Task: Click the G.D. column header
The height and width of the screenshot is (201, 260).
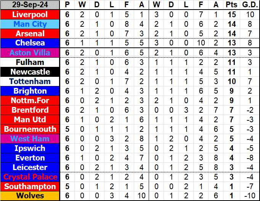Action: click(x=250, y=5)
